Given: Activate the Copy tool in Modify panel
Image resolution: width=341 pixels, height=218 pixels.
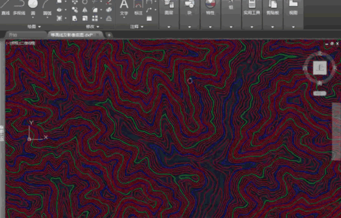Looking at the screenshot, I should [x=75, y=10].
